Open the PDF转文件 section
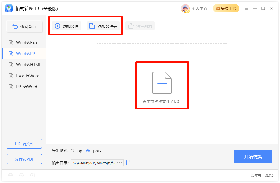 (24, 144)
